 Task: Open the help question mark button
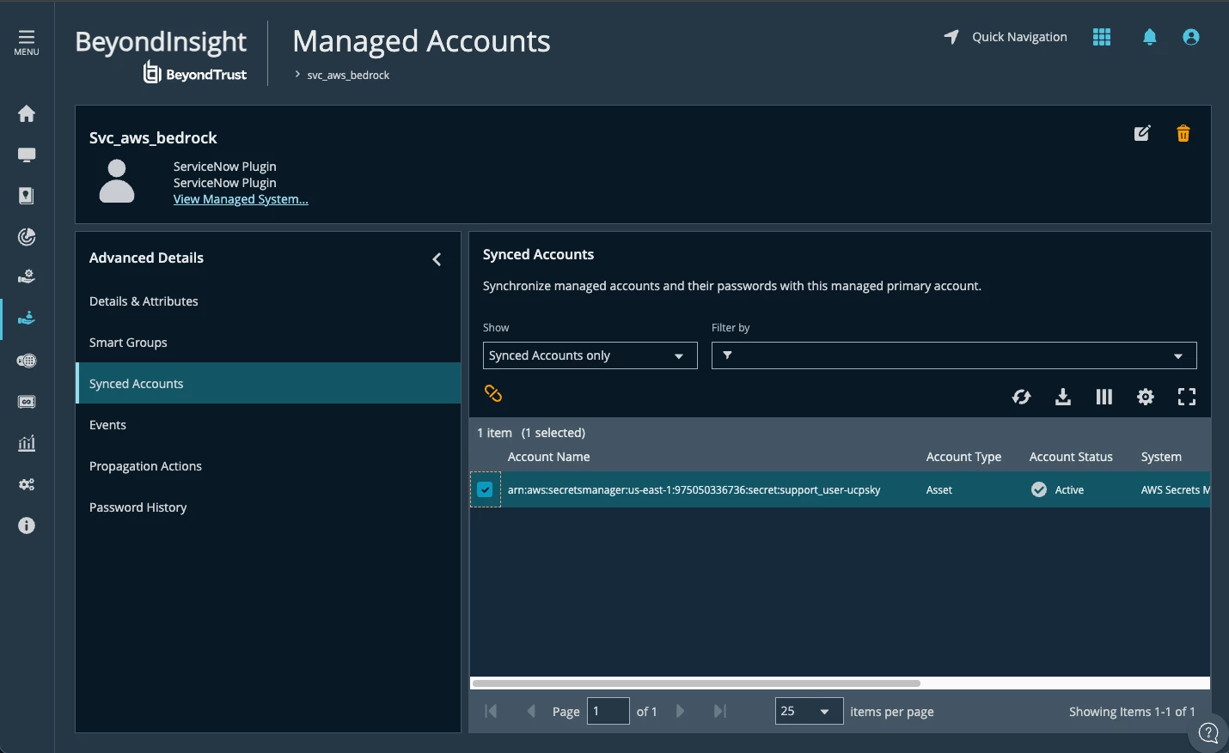pos(1208,732)
